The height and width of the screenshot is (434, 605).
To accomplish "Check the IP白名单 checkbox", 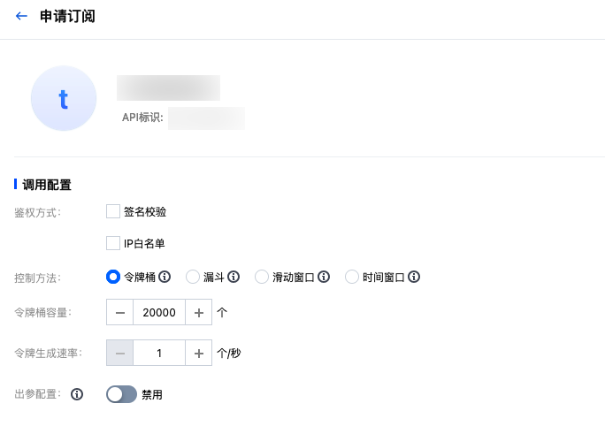I will [x=113, y=243].
